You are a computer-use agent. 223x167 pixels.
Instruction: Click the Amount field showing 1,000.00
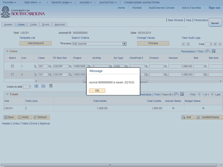click(x=180, y=66)
